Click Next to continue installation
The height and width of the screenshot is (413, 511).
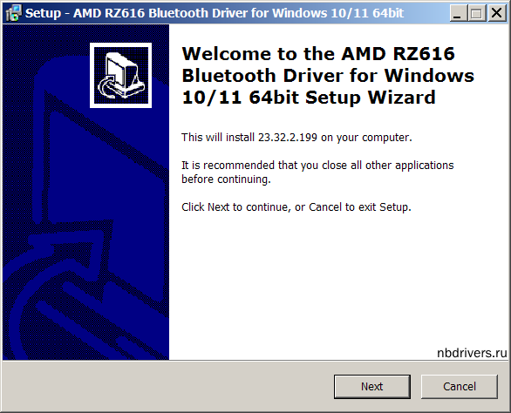(371, 387)
